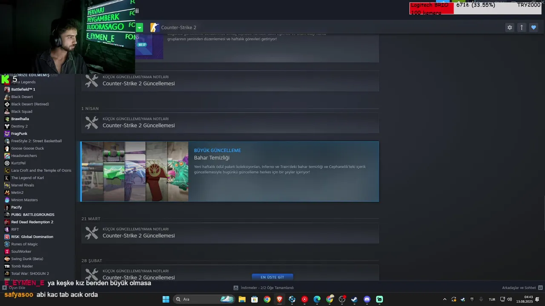Click the Bahar Temizliği weapon skins thumbnail
The width and height of the screenshot is (545, 306).
[x=135, y=172]
